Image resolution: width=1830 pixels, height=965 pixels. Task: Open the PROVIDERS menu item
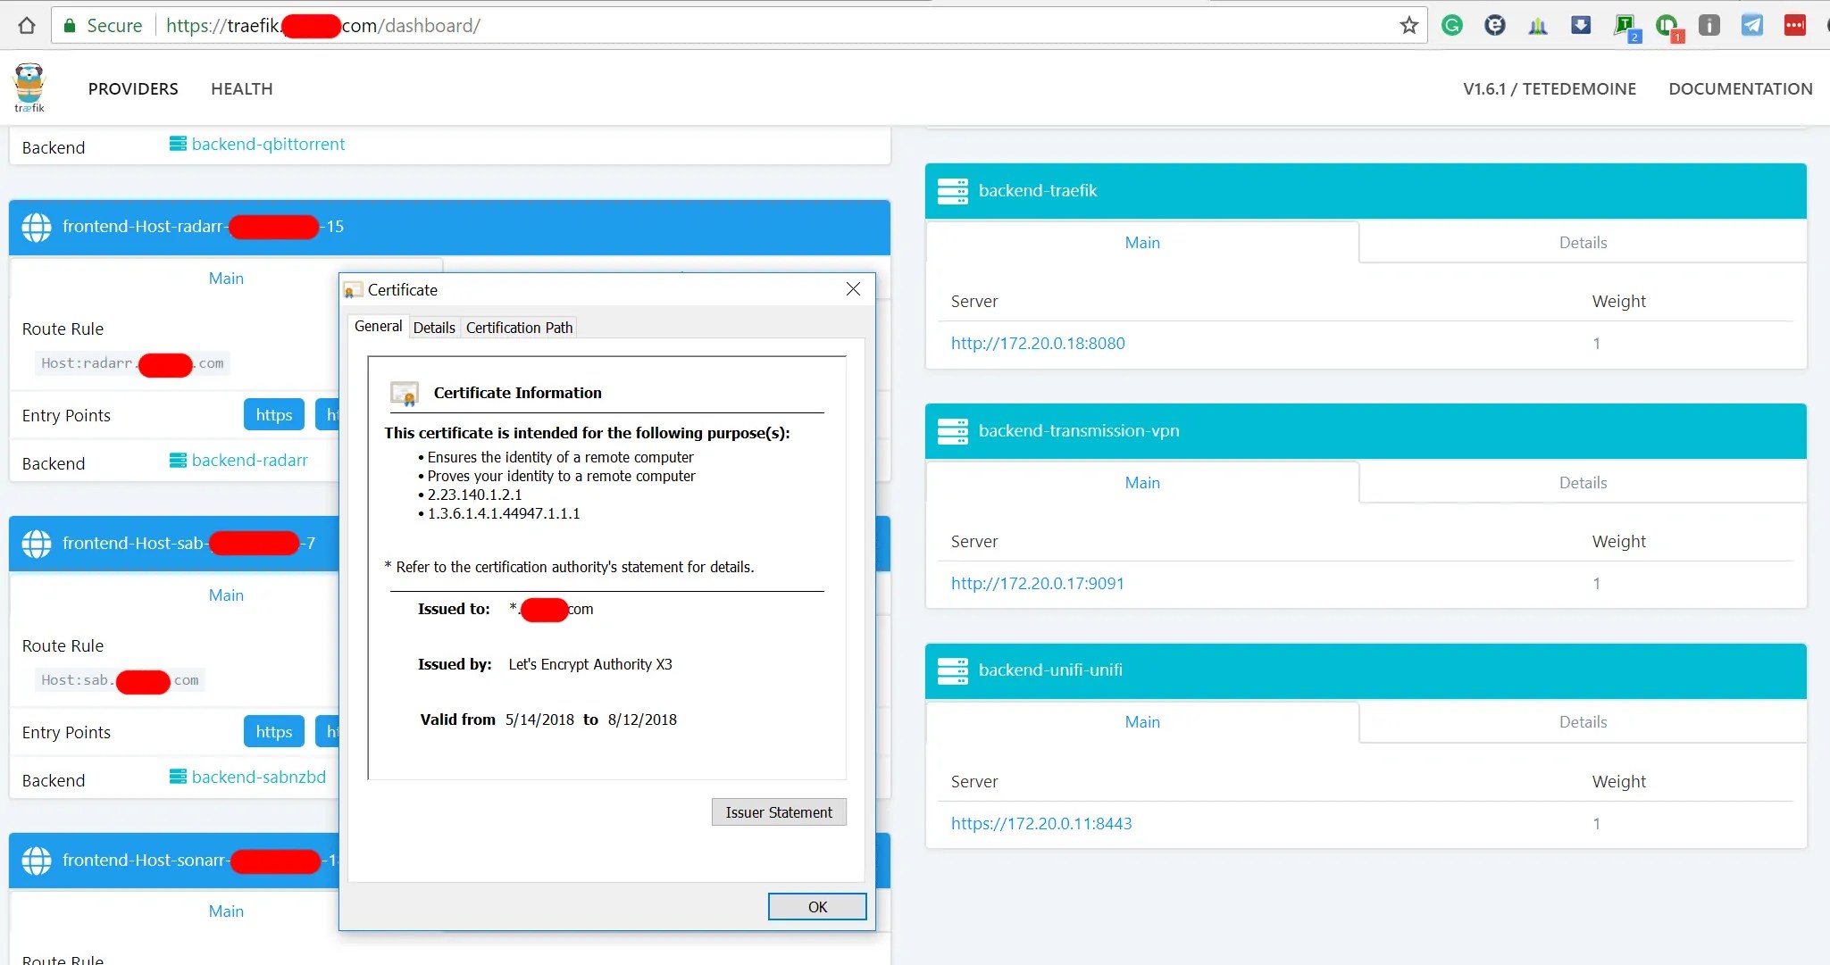click(x=133, y=88)
